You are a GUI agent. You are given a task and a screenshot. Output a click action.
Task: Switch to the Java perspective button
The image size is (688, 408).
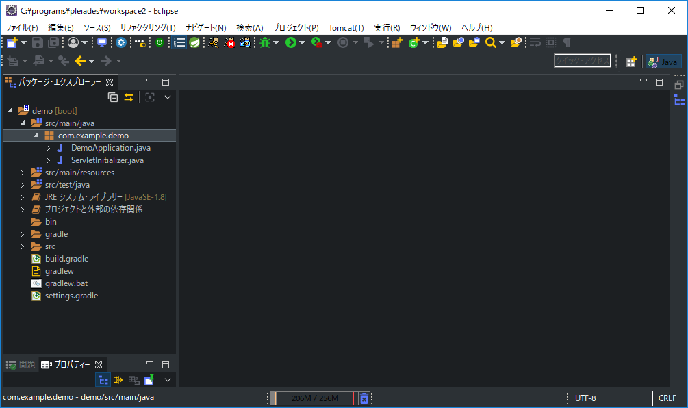click(663, 62)
